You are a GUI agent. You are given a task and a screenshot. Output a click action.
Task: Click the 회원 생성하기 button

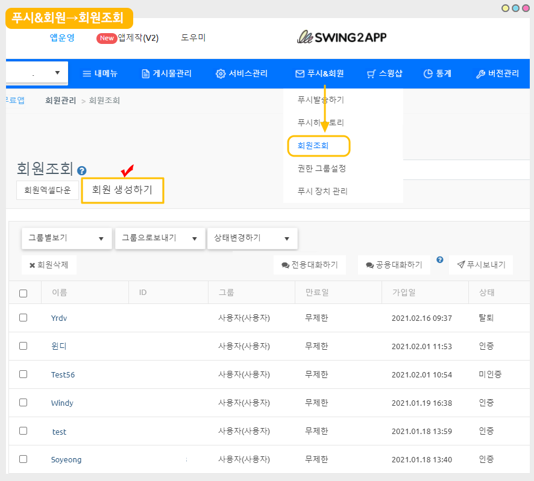[122, 190]
